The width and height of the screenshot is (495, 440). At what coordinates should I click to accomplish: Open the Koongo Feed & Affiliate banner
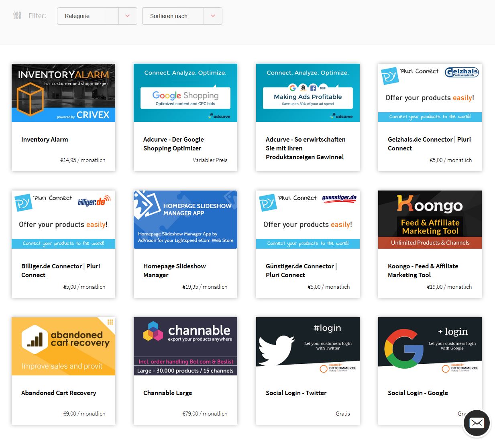click(430, 219)
